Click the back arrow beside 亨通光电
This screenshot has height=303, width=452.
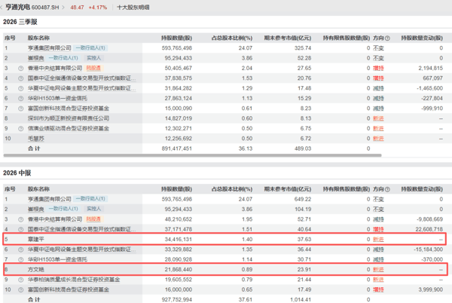point(2,8)
